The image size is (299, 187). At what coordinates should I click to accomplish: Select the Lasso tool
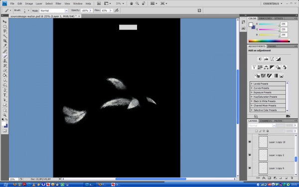click(5, 31)
